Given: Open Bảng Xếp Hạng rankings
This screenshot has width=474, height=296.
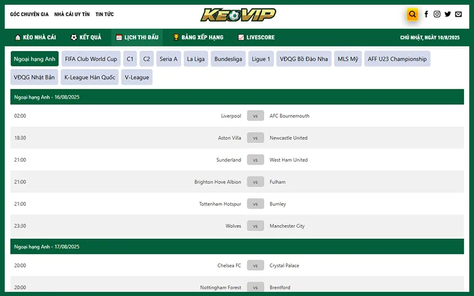Looking at the screenshot, I should click(198, 37).
